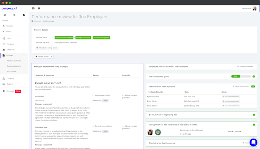Open performance heatmap link
This screenshot has width=260, height=149.
click(x=66, y=42)
